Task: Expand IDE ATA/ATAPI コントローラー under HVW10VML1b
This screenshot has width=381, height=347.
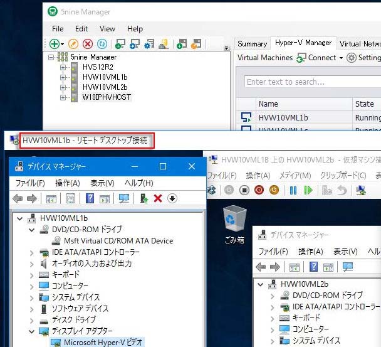Action: point(31,253)
